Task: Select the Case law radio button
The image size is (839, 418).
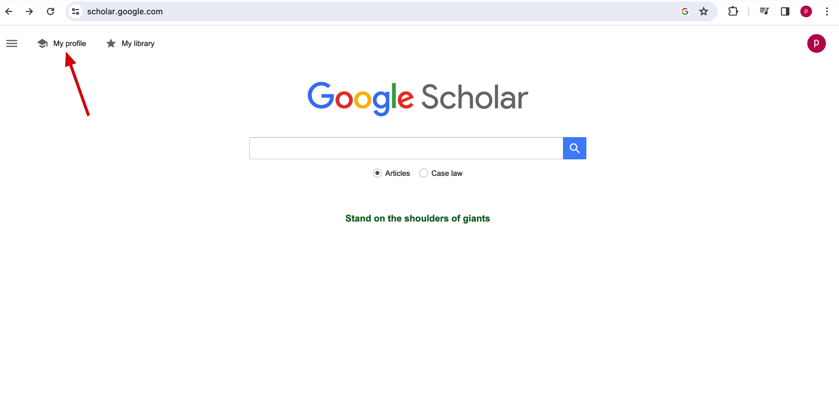Action: pyautogui.click(x=424, y=173)
